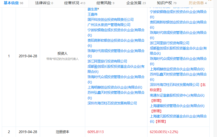Viewport: 217px width, 137px height.
Task: Select the 新增 tag under 上海建辕投资
Action: [156, 111]
